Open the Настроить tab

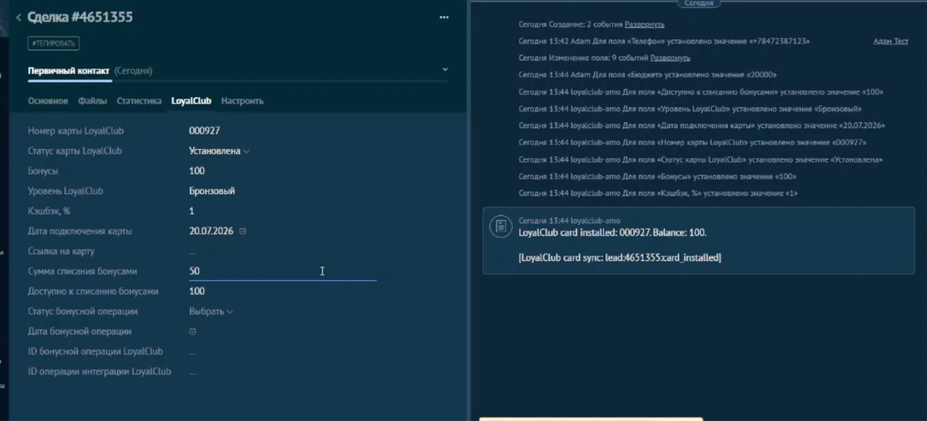coord(242,101)
